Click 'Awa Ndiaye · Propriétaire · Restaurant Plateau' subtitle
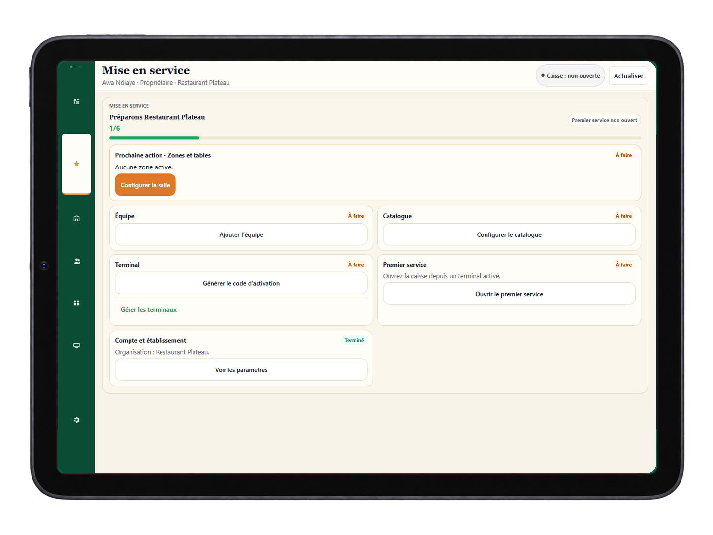713x535 pixels. [x=166, y=83]
